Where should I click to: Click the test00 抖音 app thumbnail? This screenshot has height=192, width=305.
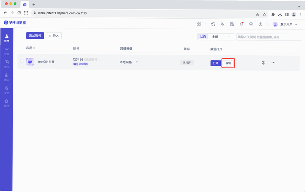(30, 61)
